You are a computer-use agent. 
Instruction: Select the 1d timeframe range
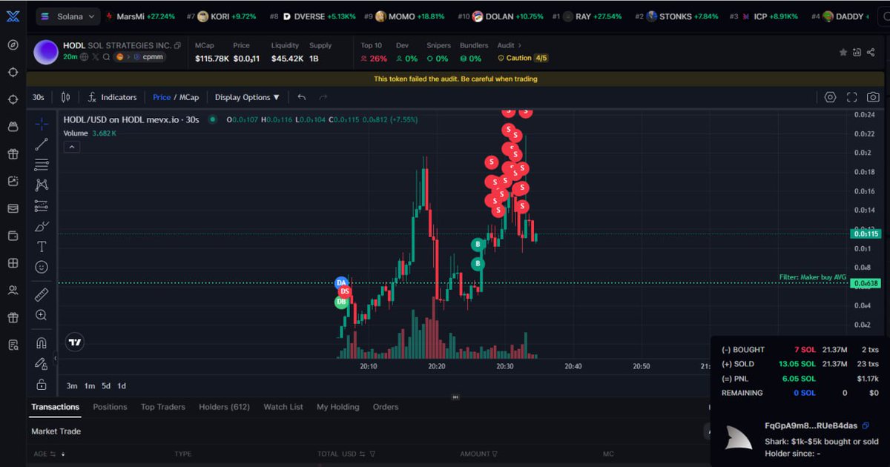122,386
